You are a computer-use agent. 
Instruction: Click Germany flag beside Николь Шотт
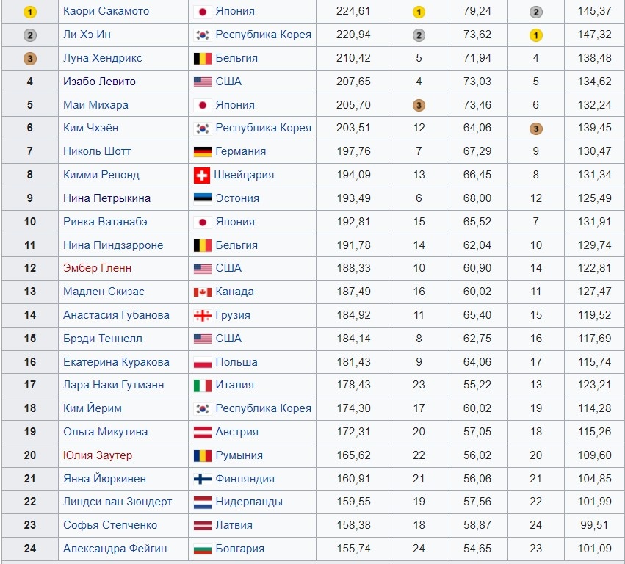point(202,151)
